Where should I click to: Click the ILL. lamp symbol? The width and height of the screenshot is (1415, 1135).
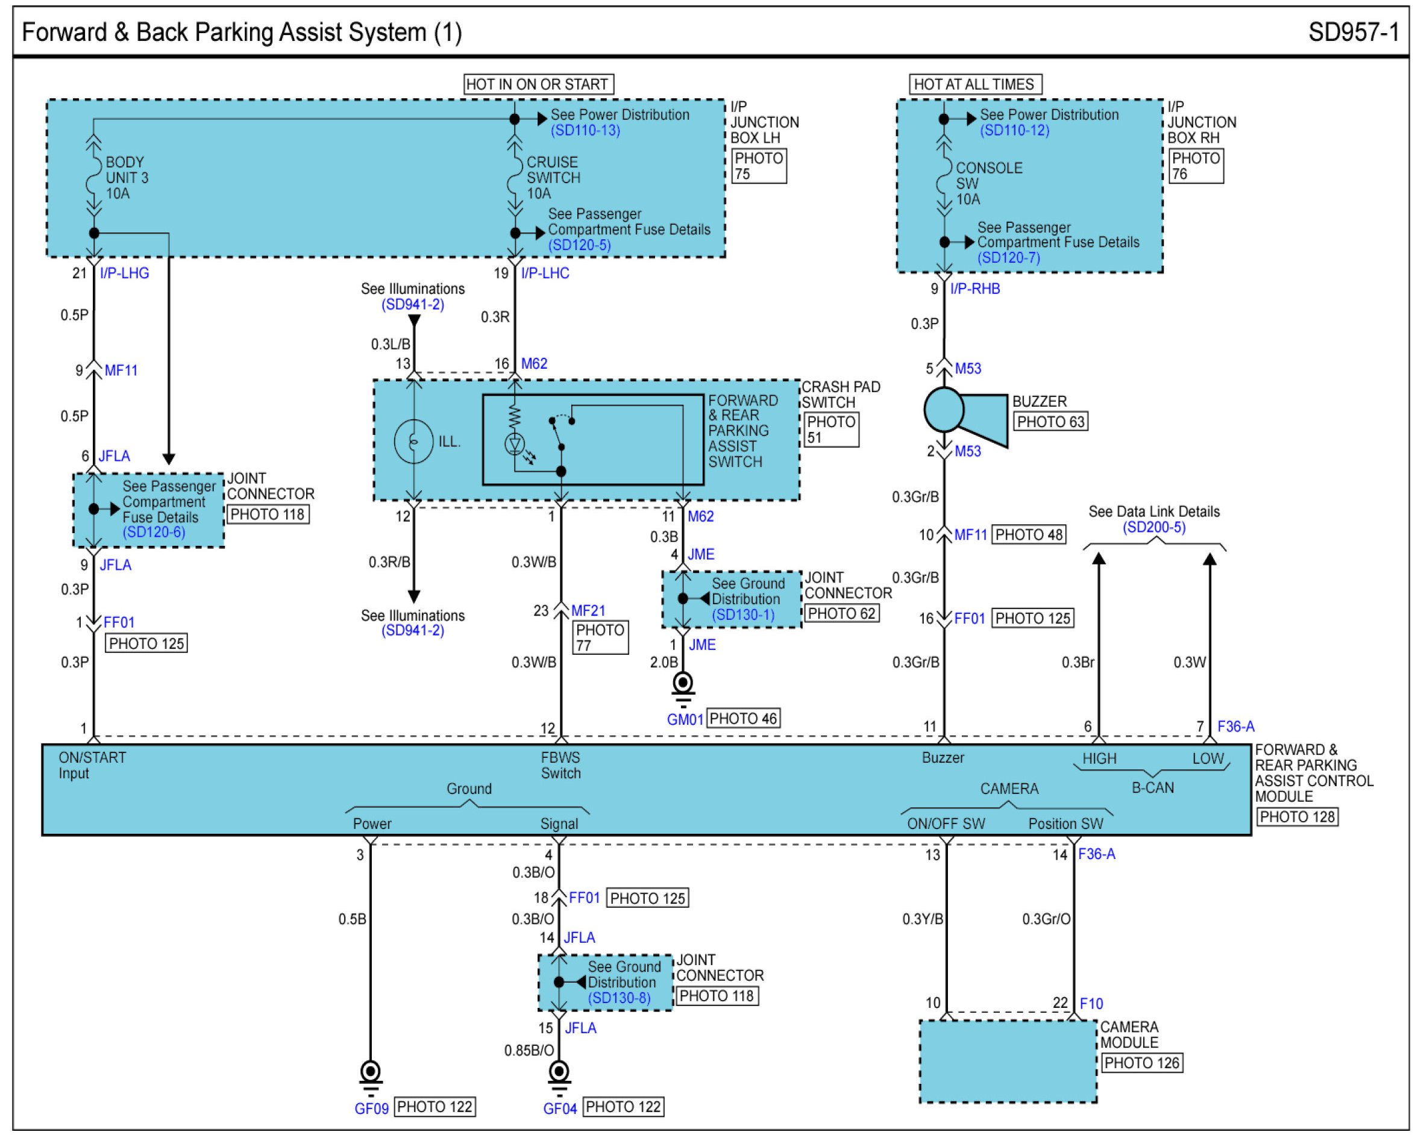tap(413, 442)
